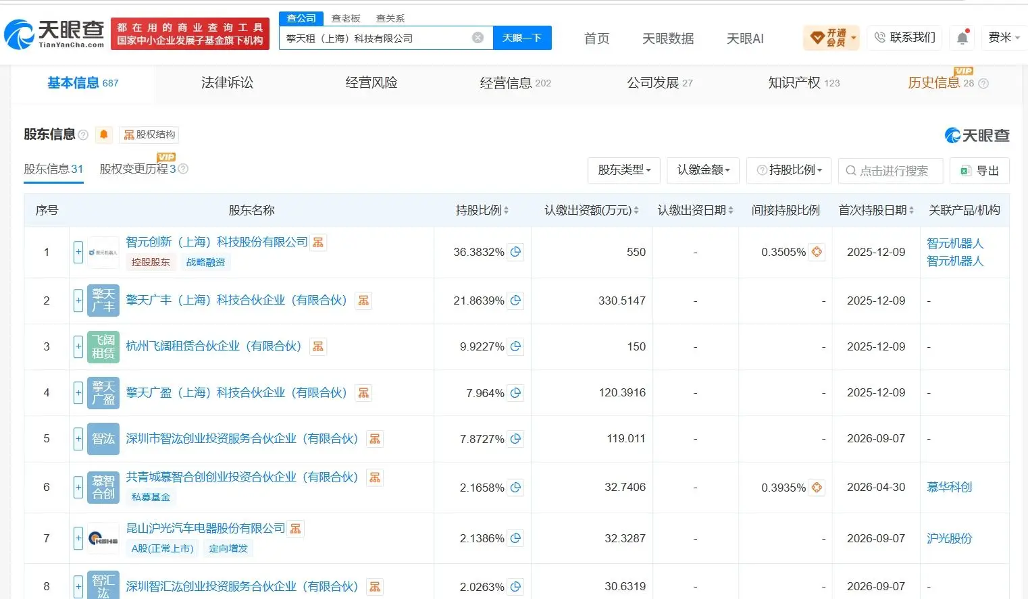The width and height of the screenshot is (1028, 599).
Task: Switch to the 公司发展 tab
Action: coord(660,83)
